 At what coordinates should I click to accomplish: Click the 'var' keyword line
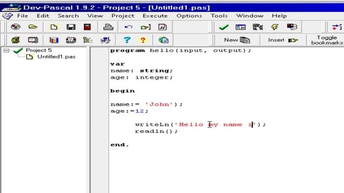coord(117,64)
